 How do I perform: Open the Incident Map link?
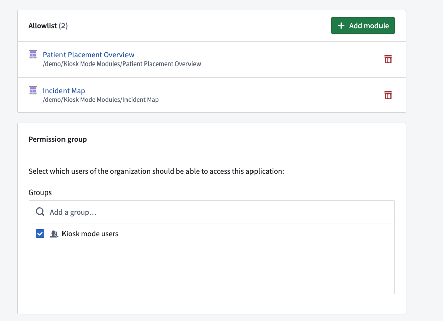click(x=64, y=91)
